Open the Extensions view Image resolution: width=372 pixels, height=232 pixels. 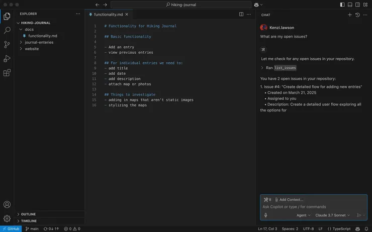7,73
